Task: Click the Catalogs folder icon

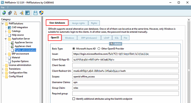Action: (9, 31)
